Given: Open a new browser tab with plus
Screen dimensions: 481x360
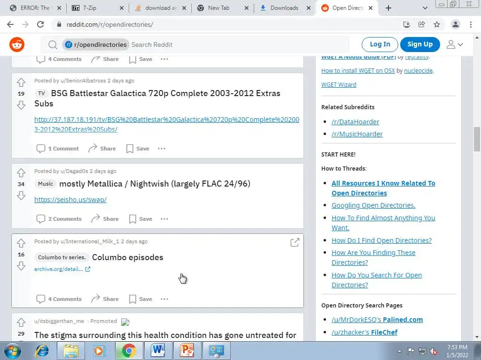Looking at the screenshot, I should (x=388, y=8).
